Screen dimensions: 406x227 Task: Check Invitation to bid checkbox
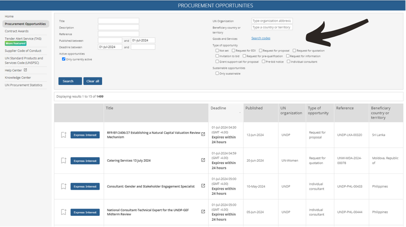point(217,56)
